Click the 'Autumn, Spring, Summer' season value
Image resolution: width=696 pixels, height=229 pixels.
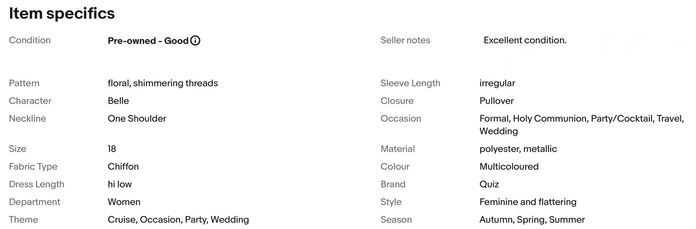pos(532,220)
